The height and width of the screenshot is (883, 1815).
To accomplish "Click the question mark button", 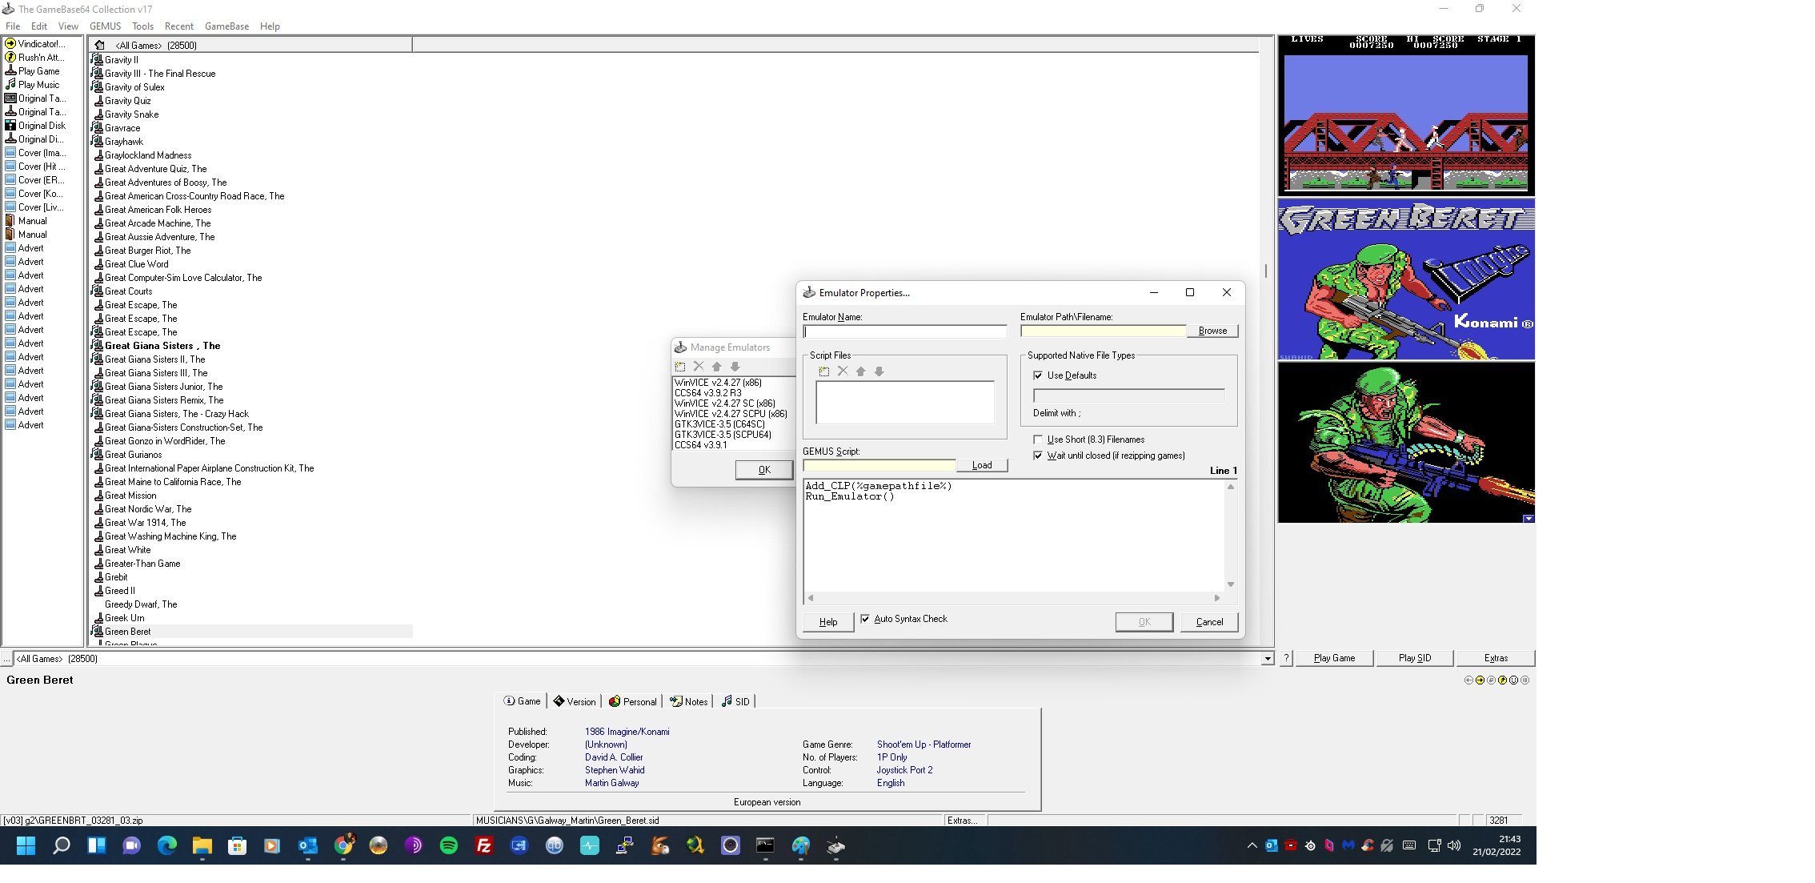I will [1286, 658].
